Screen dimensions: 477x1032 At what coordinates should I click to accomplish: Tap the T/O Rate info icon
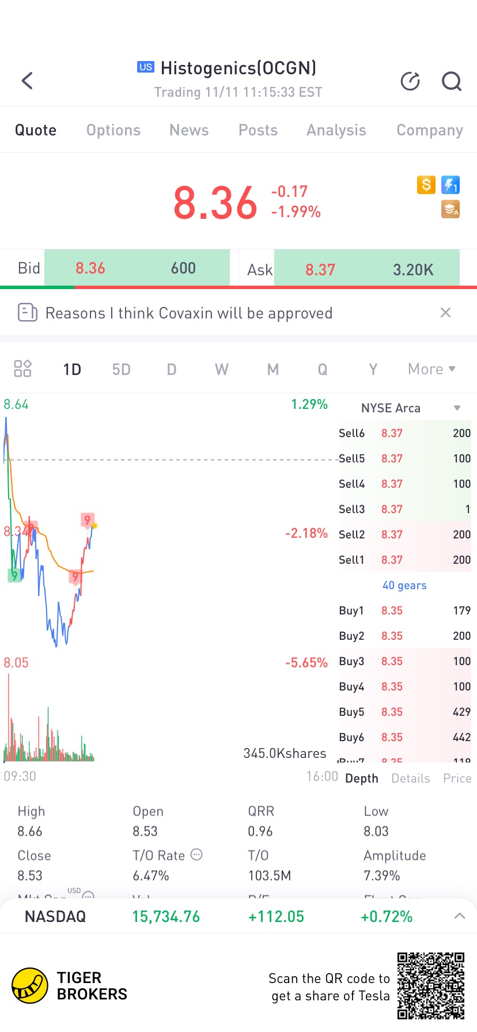[196, 855]
